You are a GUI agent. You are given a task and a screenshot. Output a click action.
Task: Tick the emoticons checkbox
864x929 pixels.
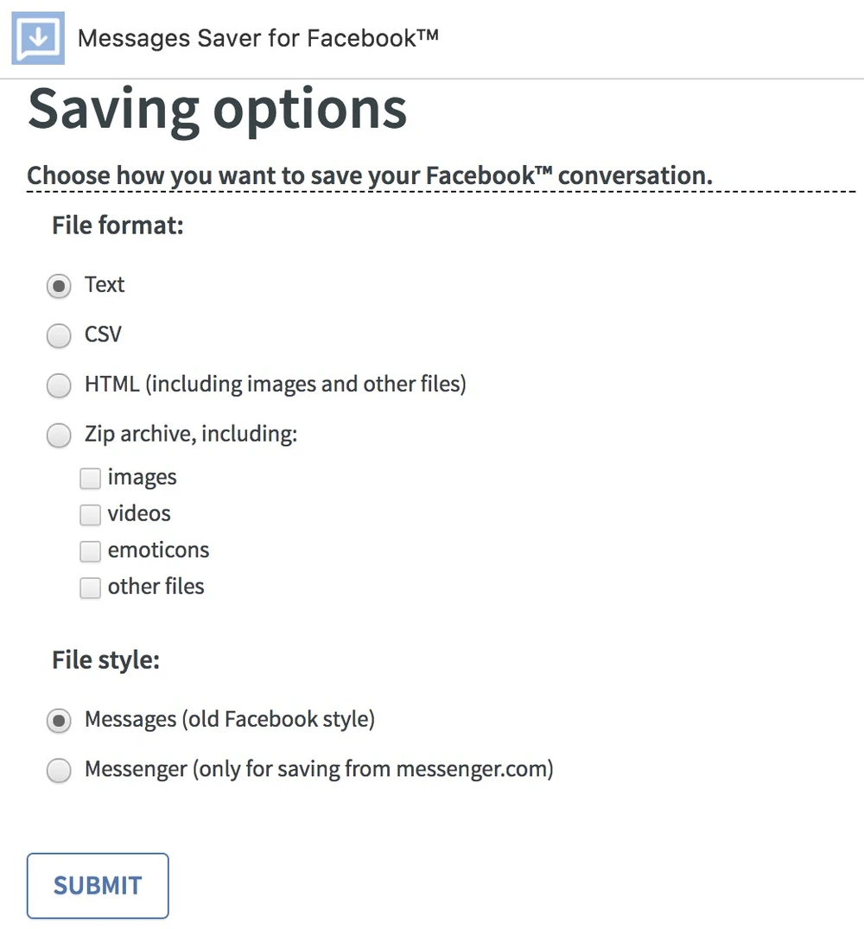(91, 551)
